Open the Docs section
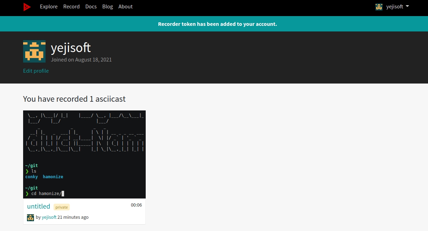 pyautogui.click(x=91, y=7)
